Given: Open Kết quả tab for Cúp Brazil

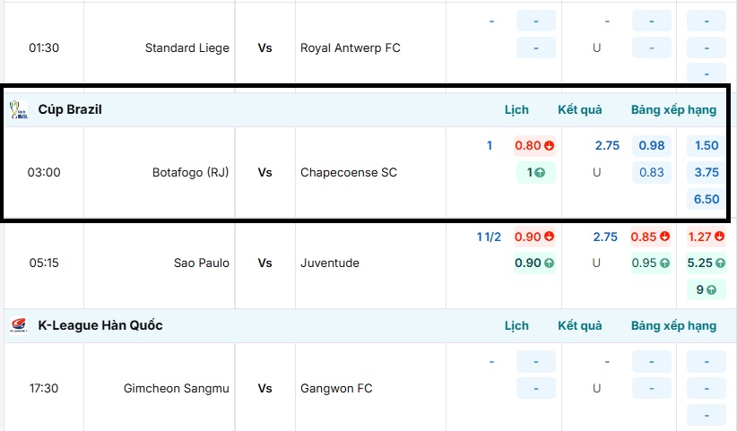Looking at the screenshot, I should [579, 109].
